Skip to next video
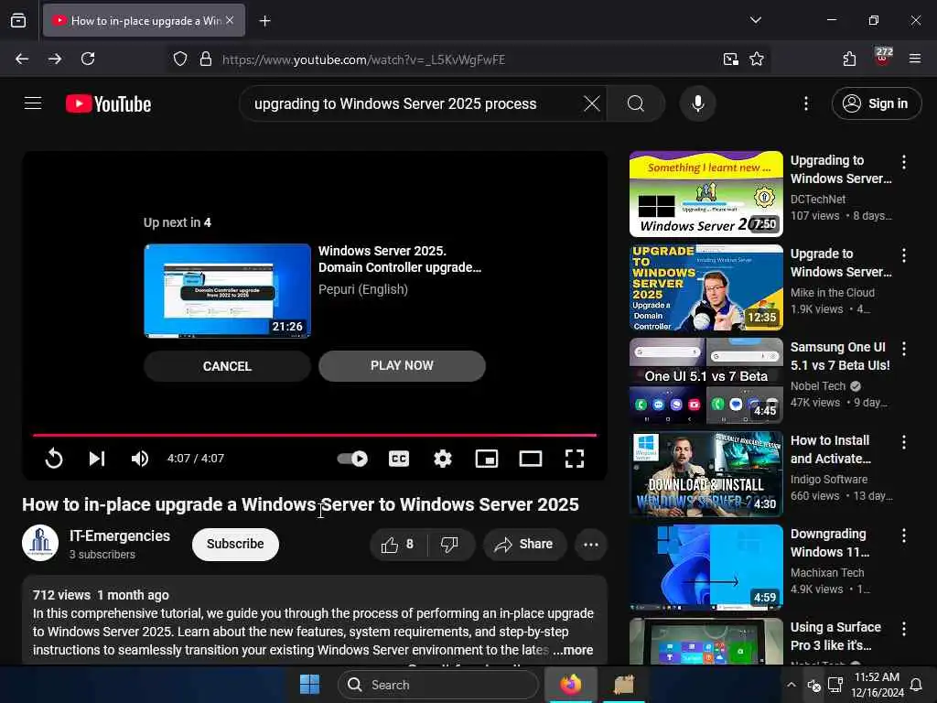This screenshot has height=703, width=937. [97, 459]
